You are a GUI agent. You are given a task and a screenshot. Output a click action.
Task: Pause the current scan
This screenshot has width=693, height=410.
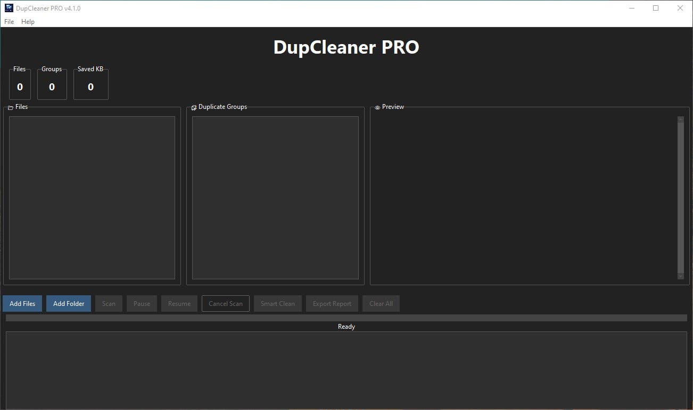(x=142, y=303)
